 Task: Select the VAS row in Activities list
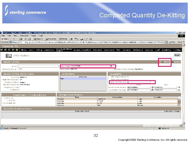coord(83,79)
